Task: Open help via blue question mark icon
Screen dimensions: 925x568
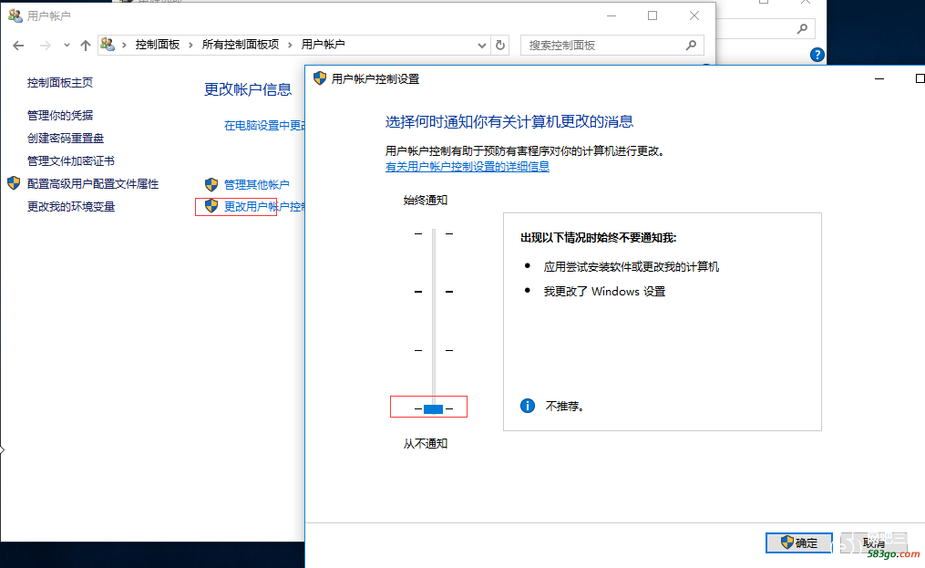Action: click(x=817, y=56)
